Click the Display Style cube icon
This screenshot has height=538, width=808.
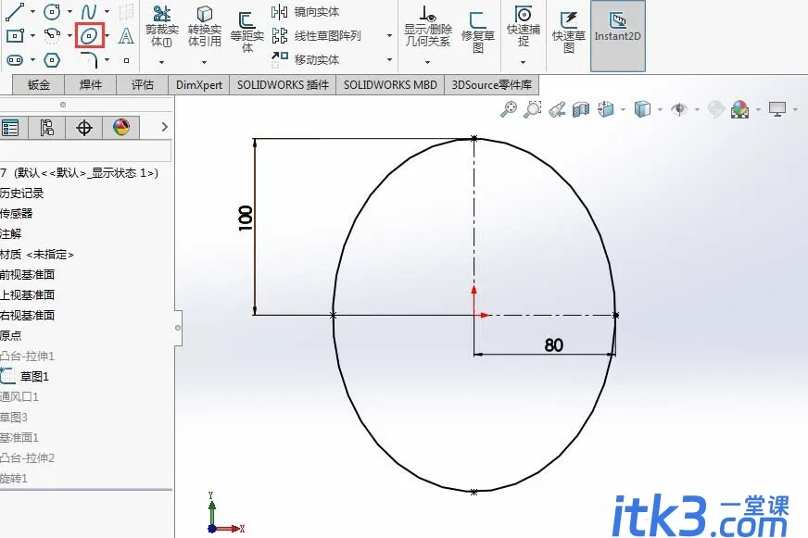(x=642, y=109)
